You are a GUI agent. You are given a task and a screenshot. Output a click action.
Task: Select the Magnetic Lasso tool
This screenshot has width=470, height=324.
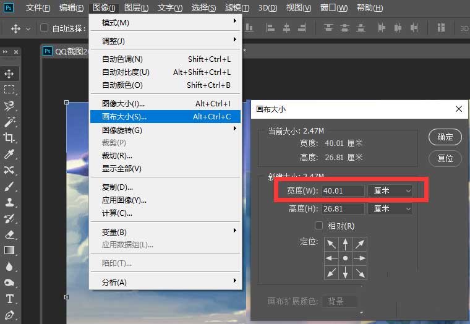9,106
